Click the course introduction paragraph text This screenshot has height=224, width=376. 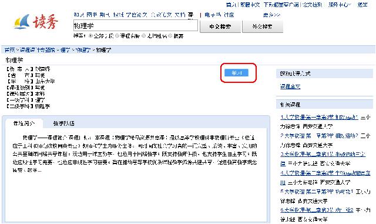point(135,154)
